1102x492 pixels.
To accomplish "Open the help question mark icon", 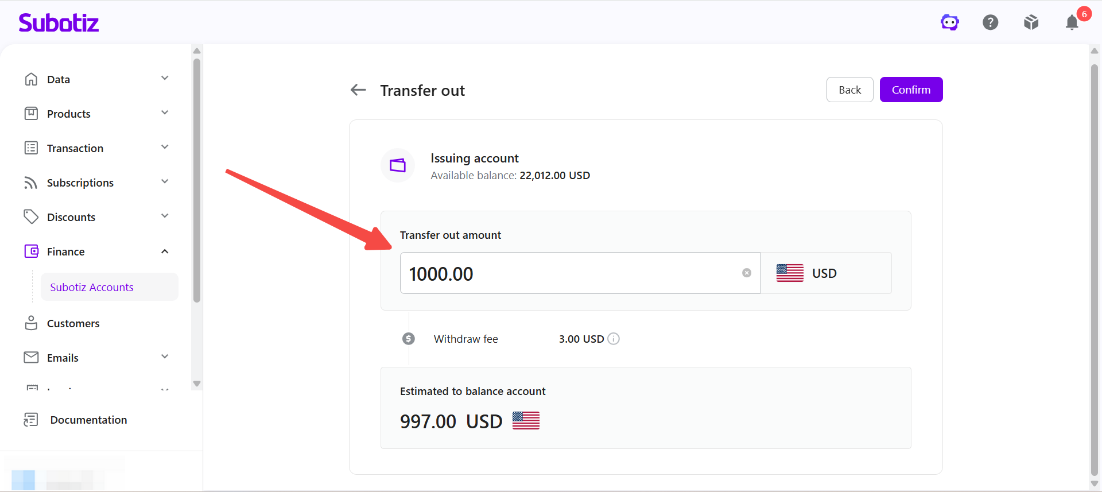I will pyautogui.click(x=991, y=22).
